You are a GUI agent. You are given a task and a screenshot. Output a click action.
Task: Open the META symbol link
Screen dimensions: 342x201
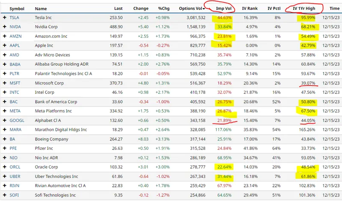(x=15, y=111)
